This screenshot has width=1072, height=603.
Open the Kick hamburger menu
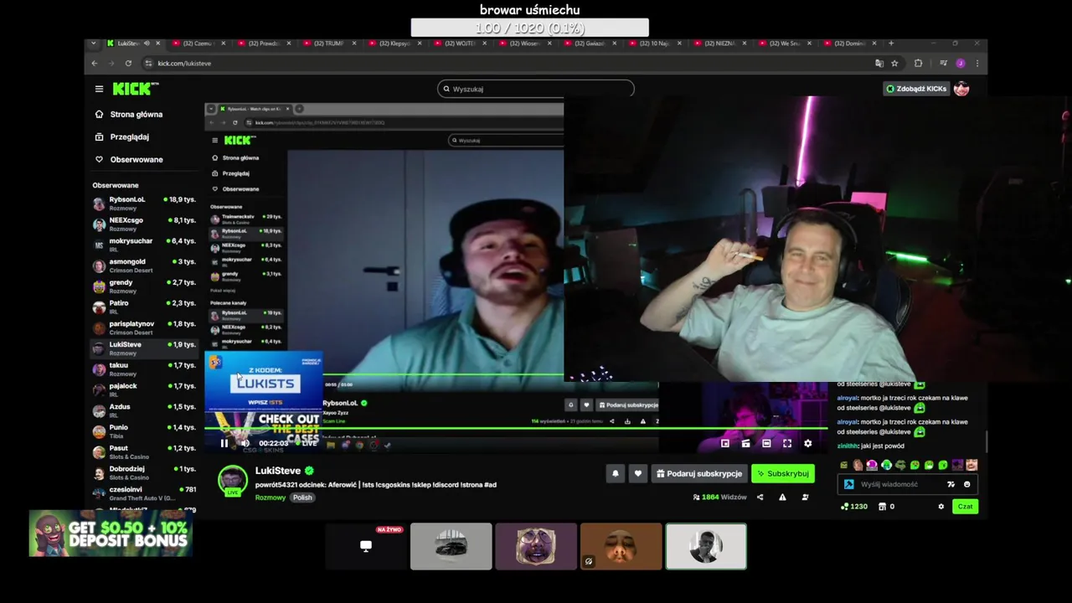pos(99,89)
